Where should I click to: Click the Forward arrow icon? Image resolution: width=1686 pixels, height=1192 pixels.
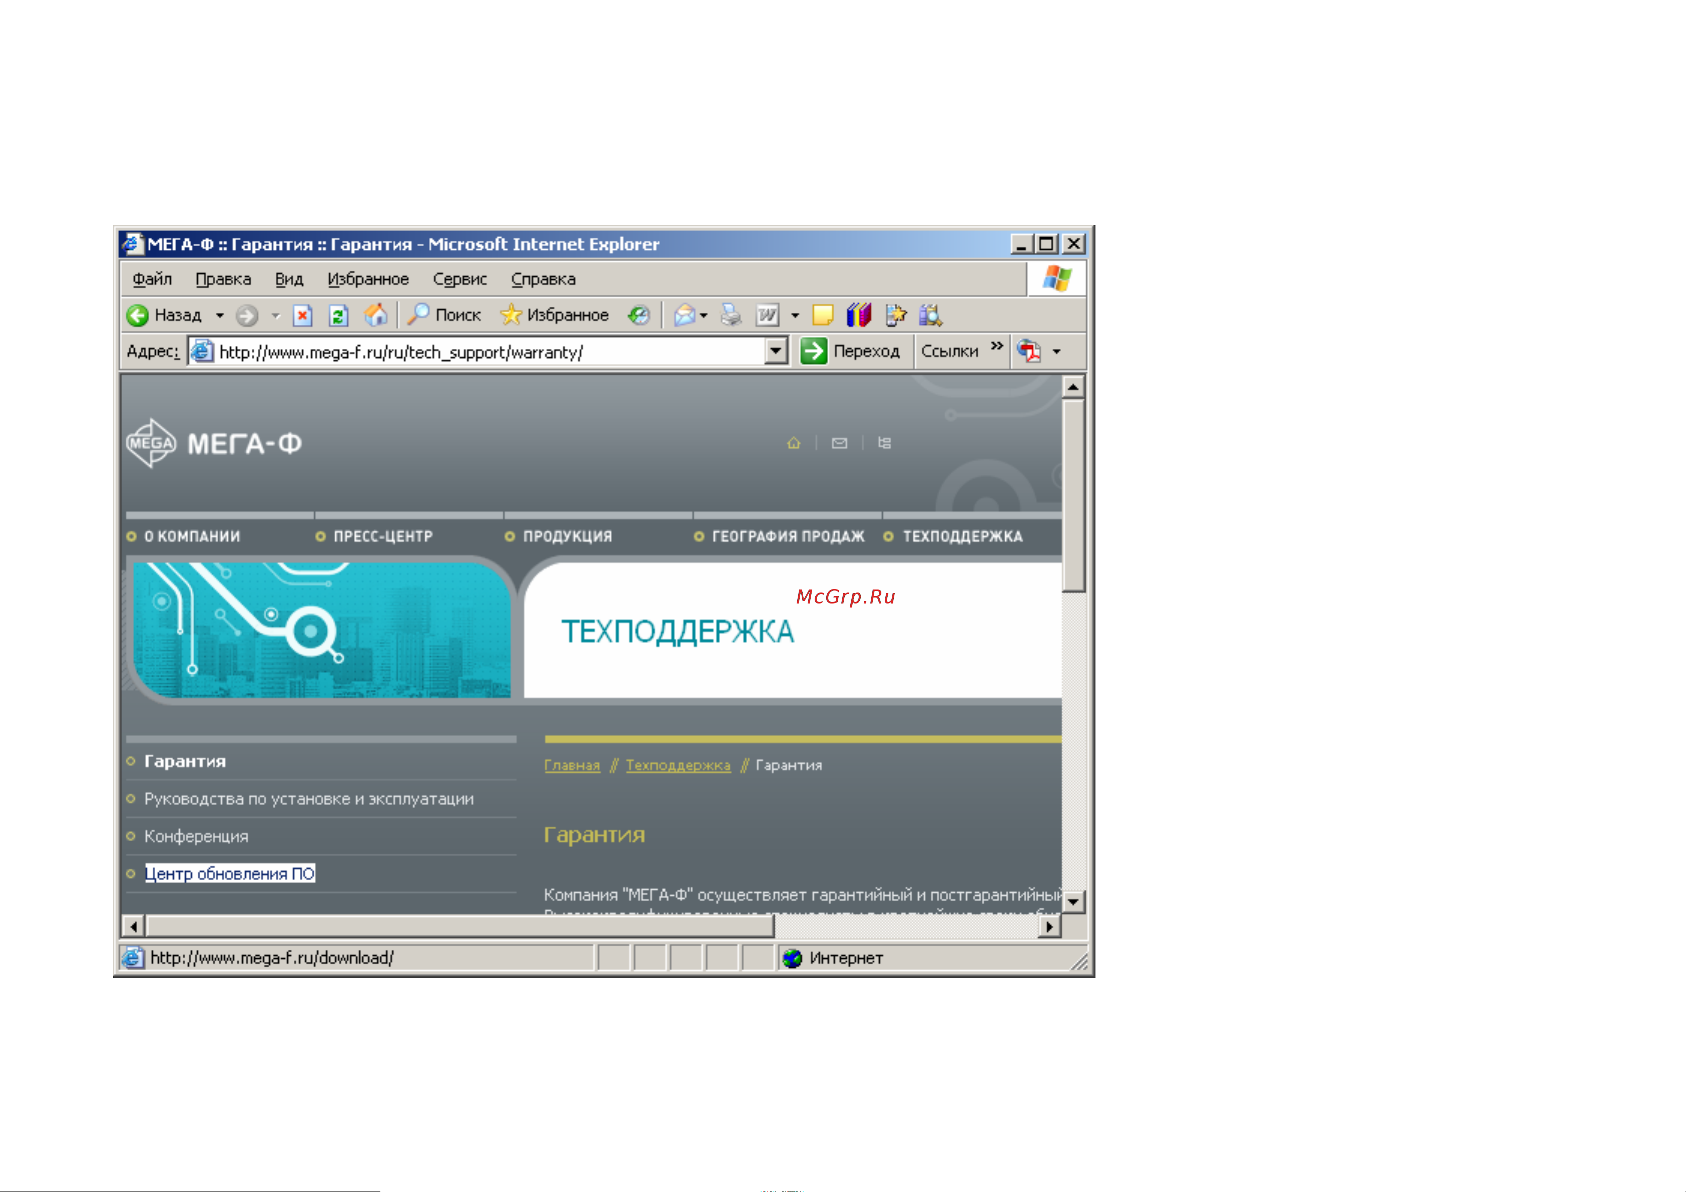(x=247, y=316)
